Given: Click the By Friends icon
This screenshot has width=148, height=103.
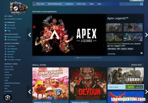Looking at the screenshot, I should (5, 25).
